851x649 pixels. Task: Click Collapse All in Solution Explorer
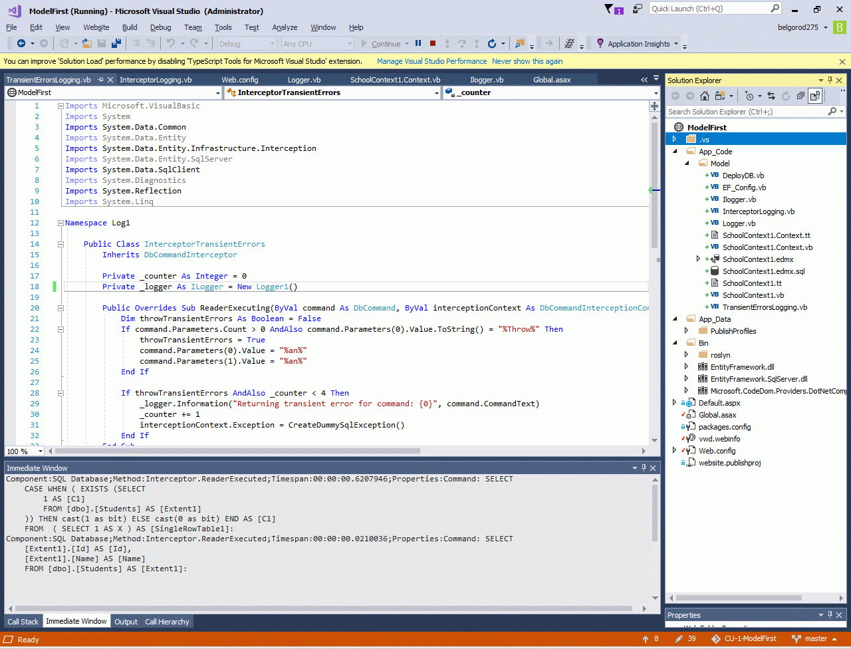tap(800, 96)
